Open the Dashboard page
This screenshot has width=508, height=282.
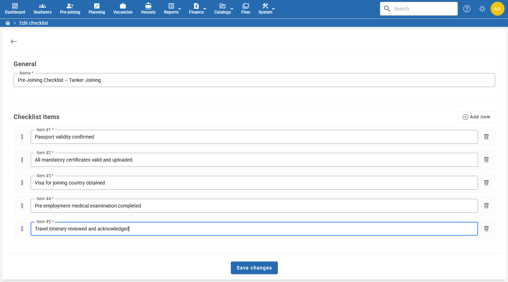point(15,9)
